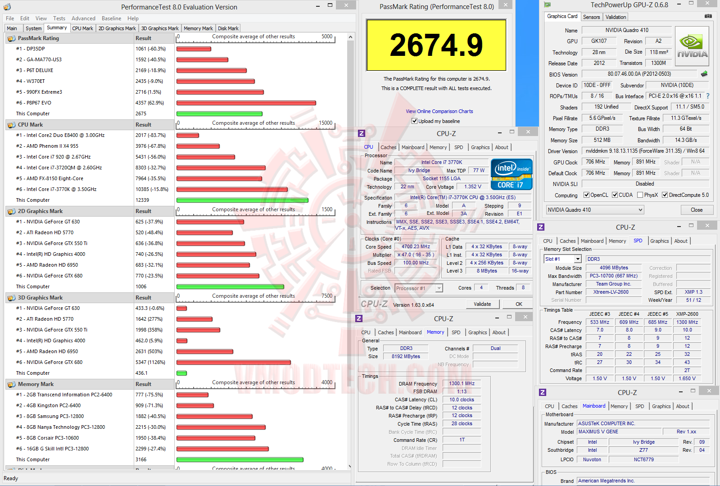Click the GPU-Z Name field NVIDIA Quadro 410

pos(627,30)
